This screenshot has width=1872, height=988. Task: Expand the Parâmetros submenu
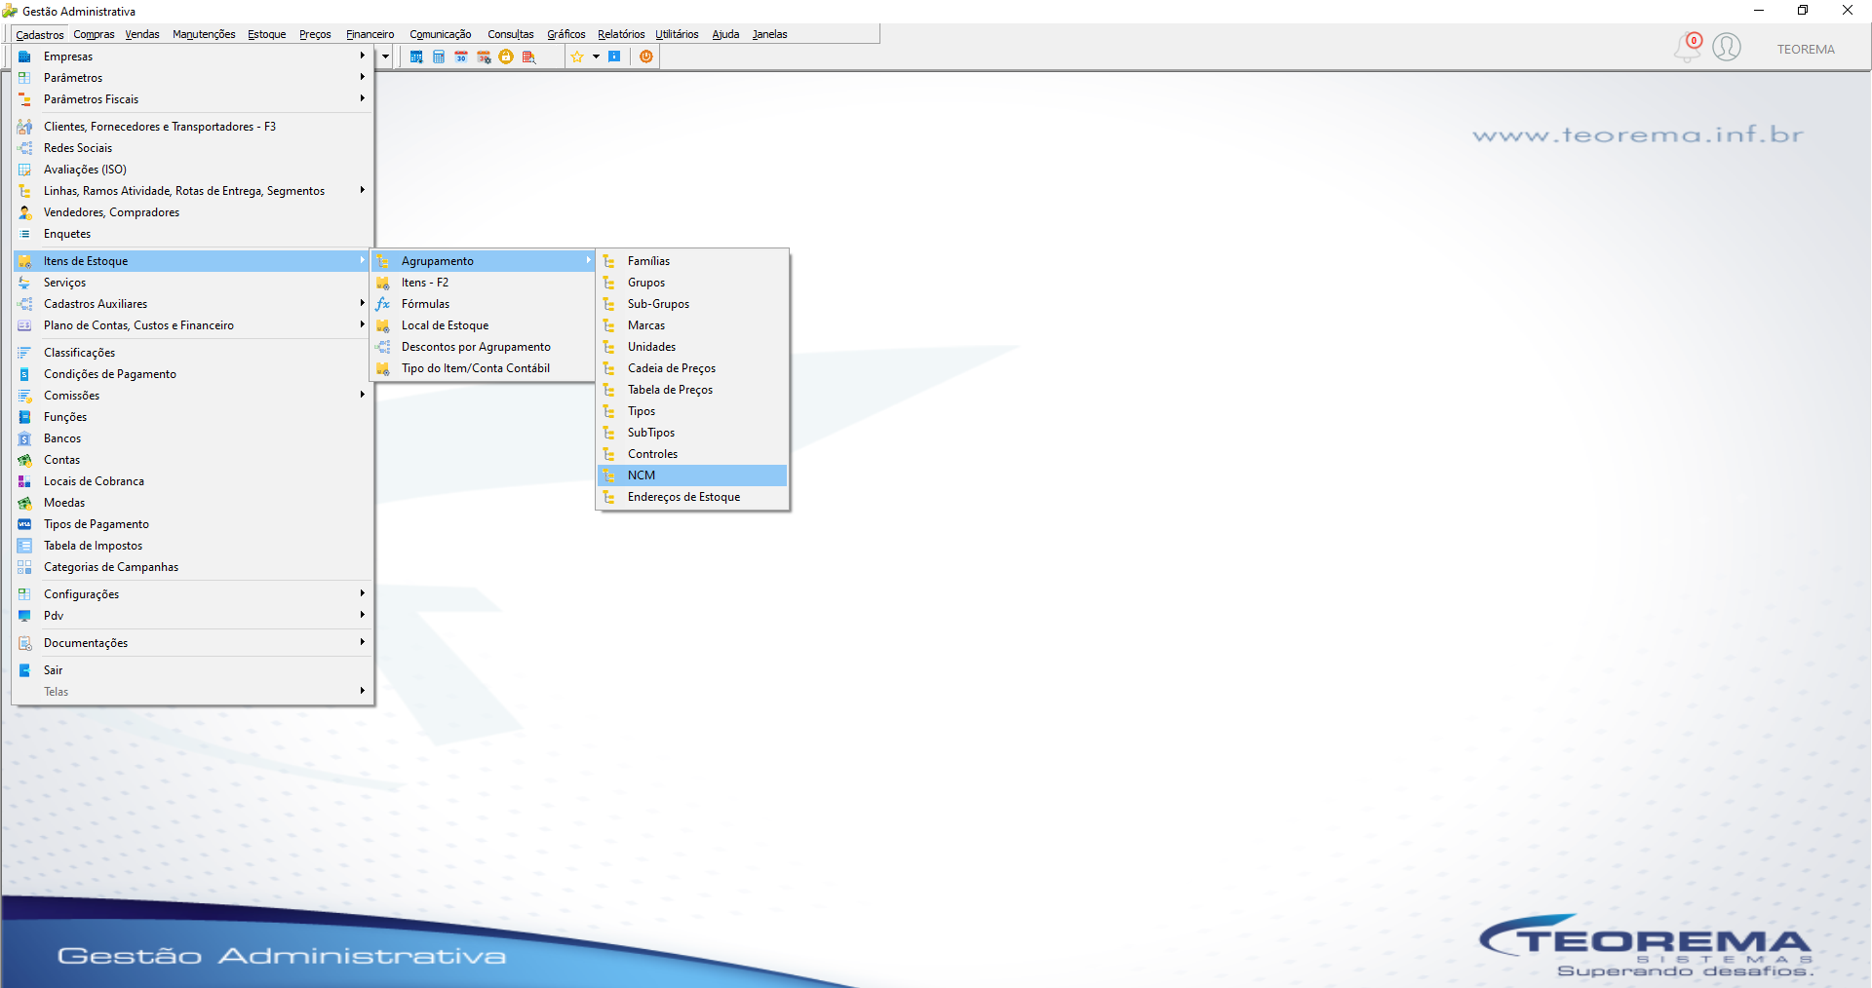point(193,78)
